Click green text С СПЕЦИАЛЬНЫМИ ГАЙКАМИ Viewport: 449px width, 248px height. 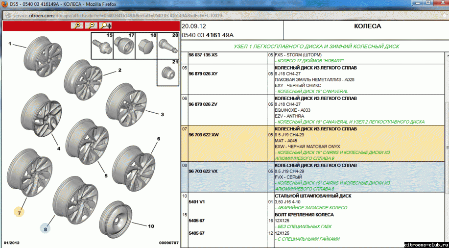[307, 239]
